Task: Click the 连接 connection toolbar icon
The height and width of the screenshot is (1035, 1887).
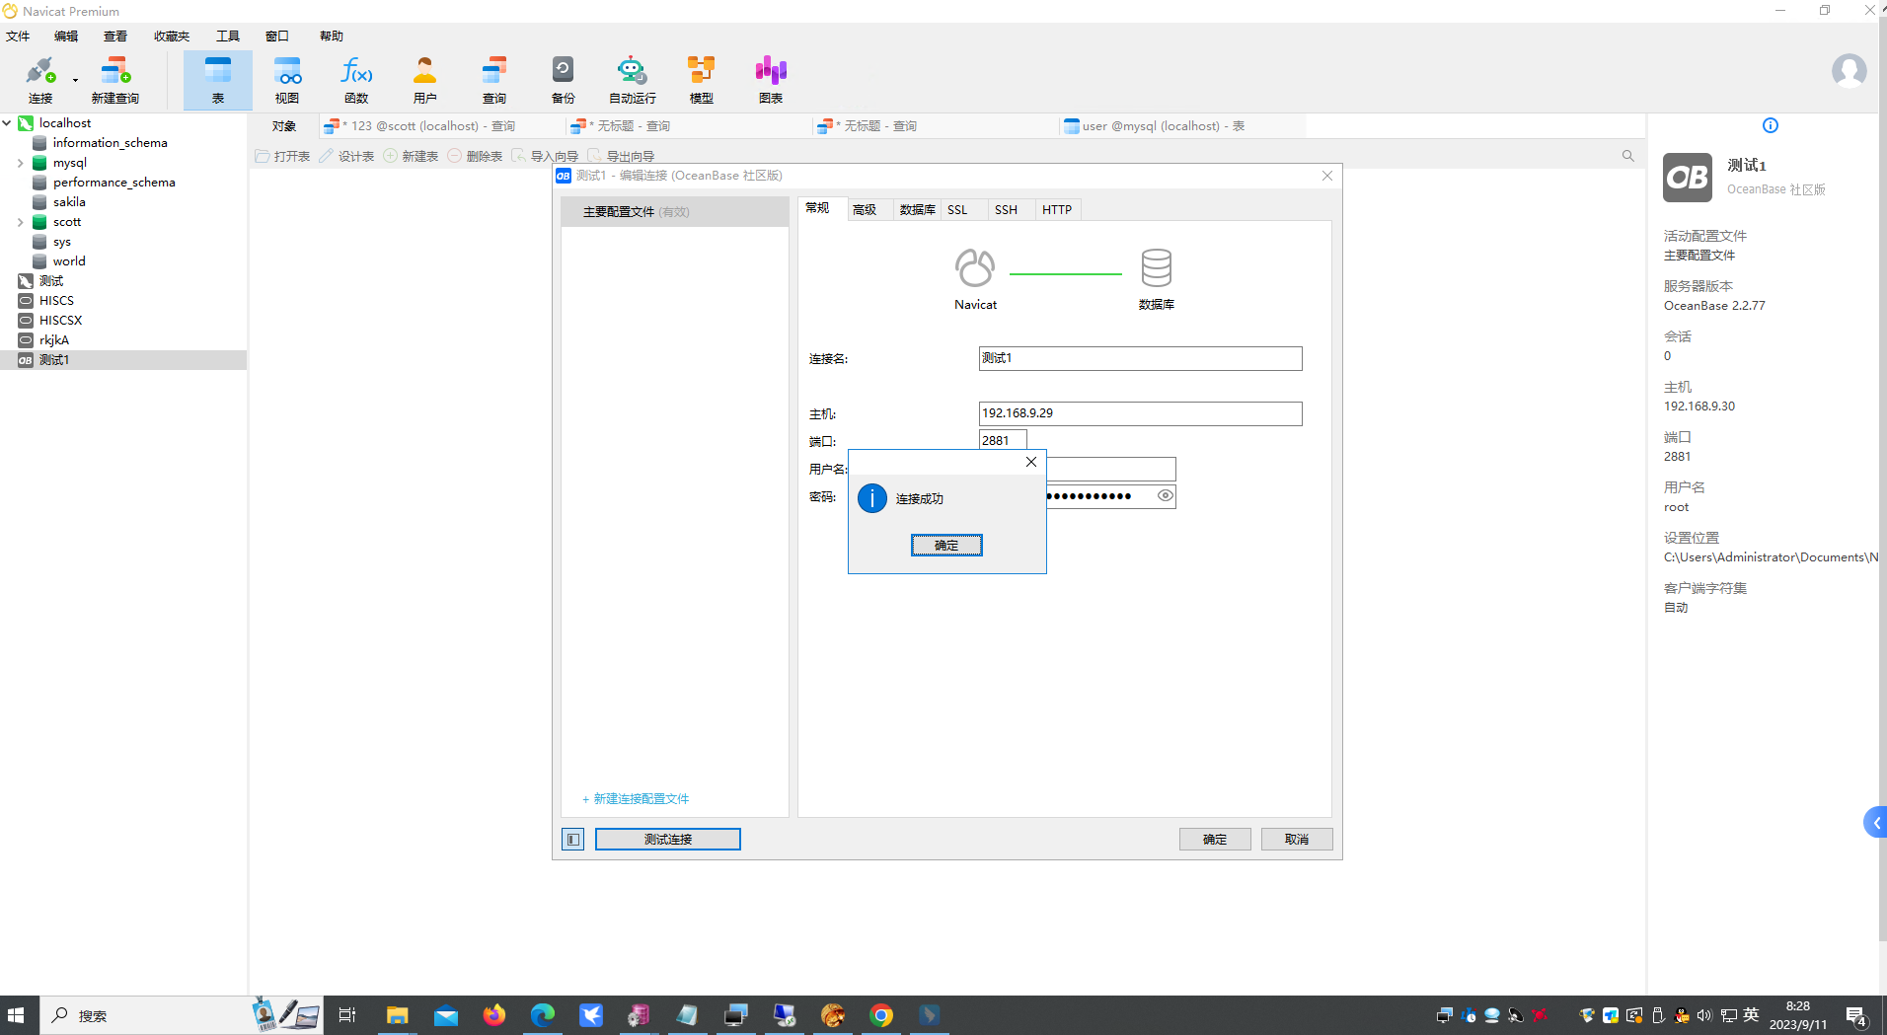Action: point(40,79)
